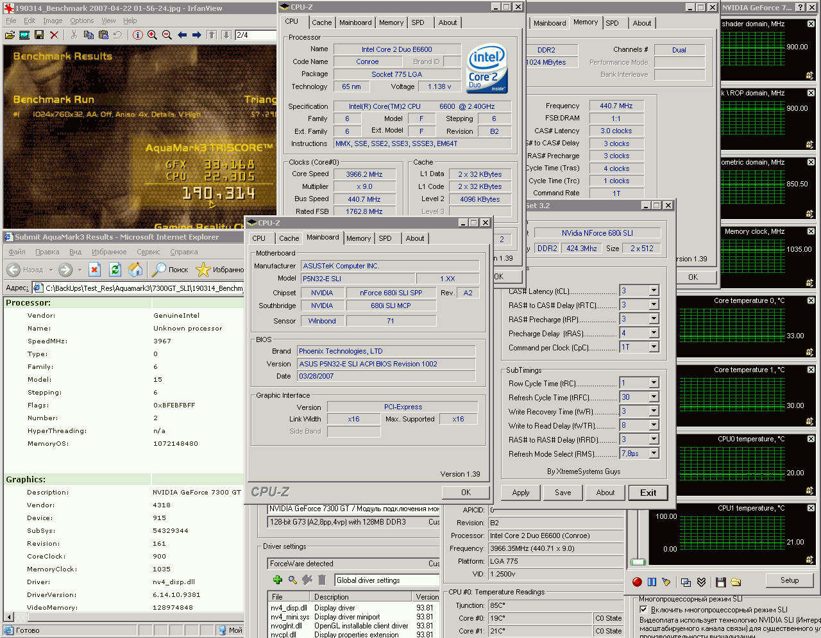Image resolution: width=821 pixels, height=638 pixels.
Task: Open Вид menu in Internet Explorer
Action: [75, 252]
